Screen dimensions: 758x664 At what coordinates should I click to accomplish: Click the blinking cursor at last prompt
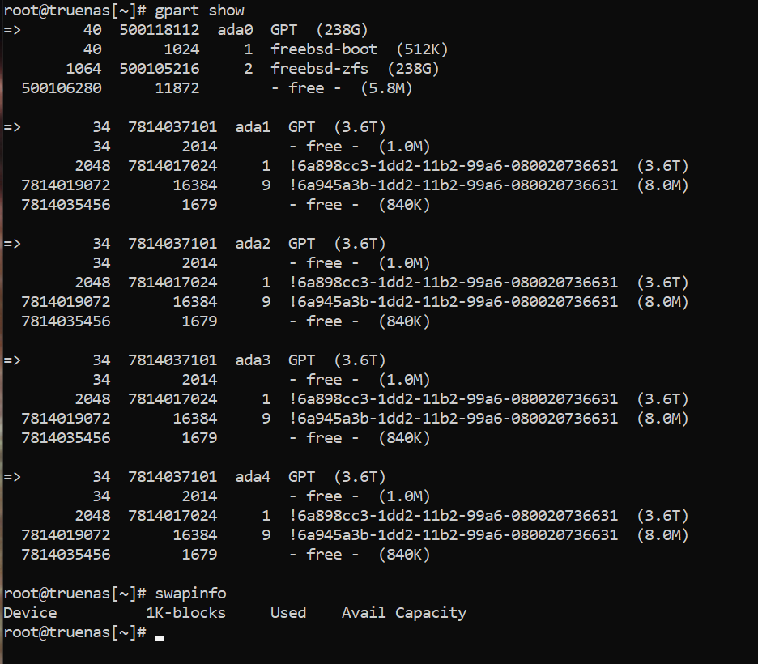[x=159, y=638]
